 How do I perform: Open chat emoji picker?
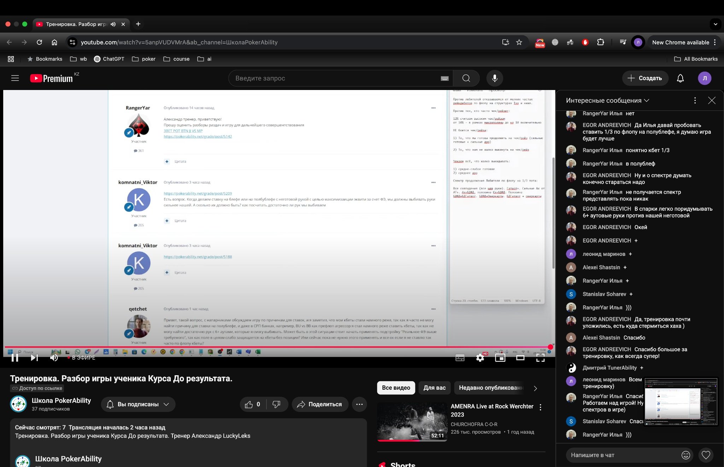685,455
